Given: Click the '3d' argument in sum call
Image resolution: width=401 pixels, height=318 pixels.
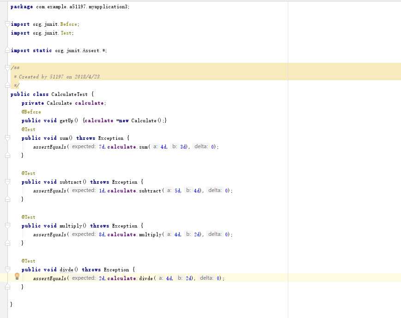Looking at the screenshot, I should coord(183,147).
